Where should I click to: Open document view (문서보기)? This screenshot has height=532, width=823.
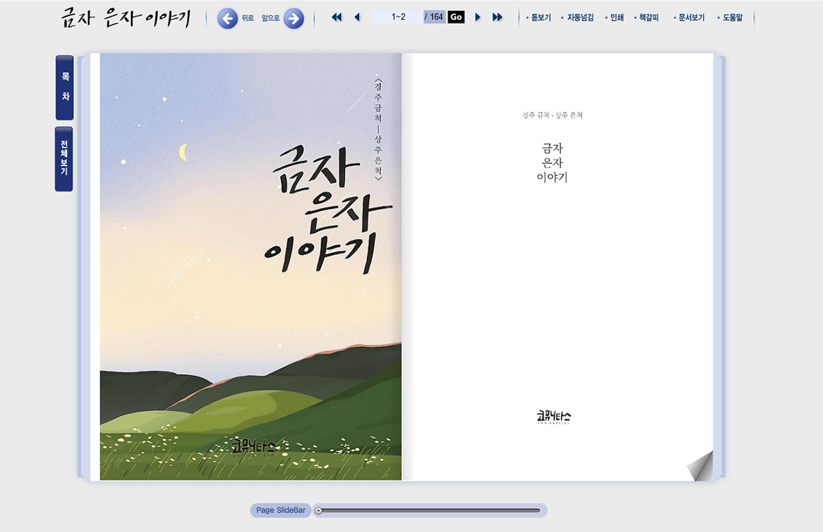pos(691,18)
